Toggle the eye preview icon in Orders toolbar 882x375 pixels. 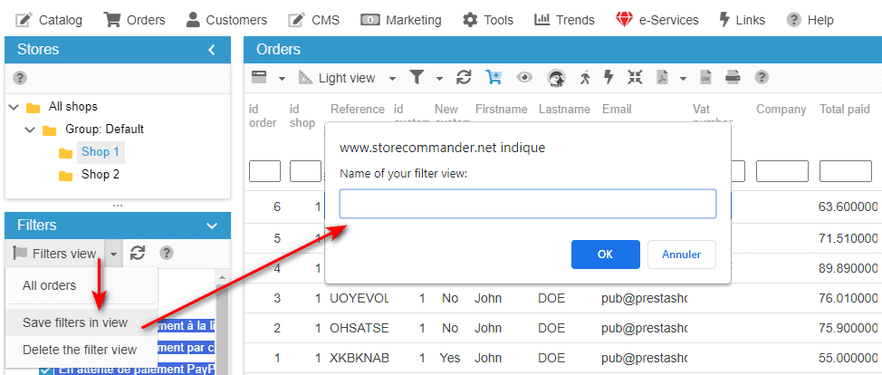pos(524,78)
